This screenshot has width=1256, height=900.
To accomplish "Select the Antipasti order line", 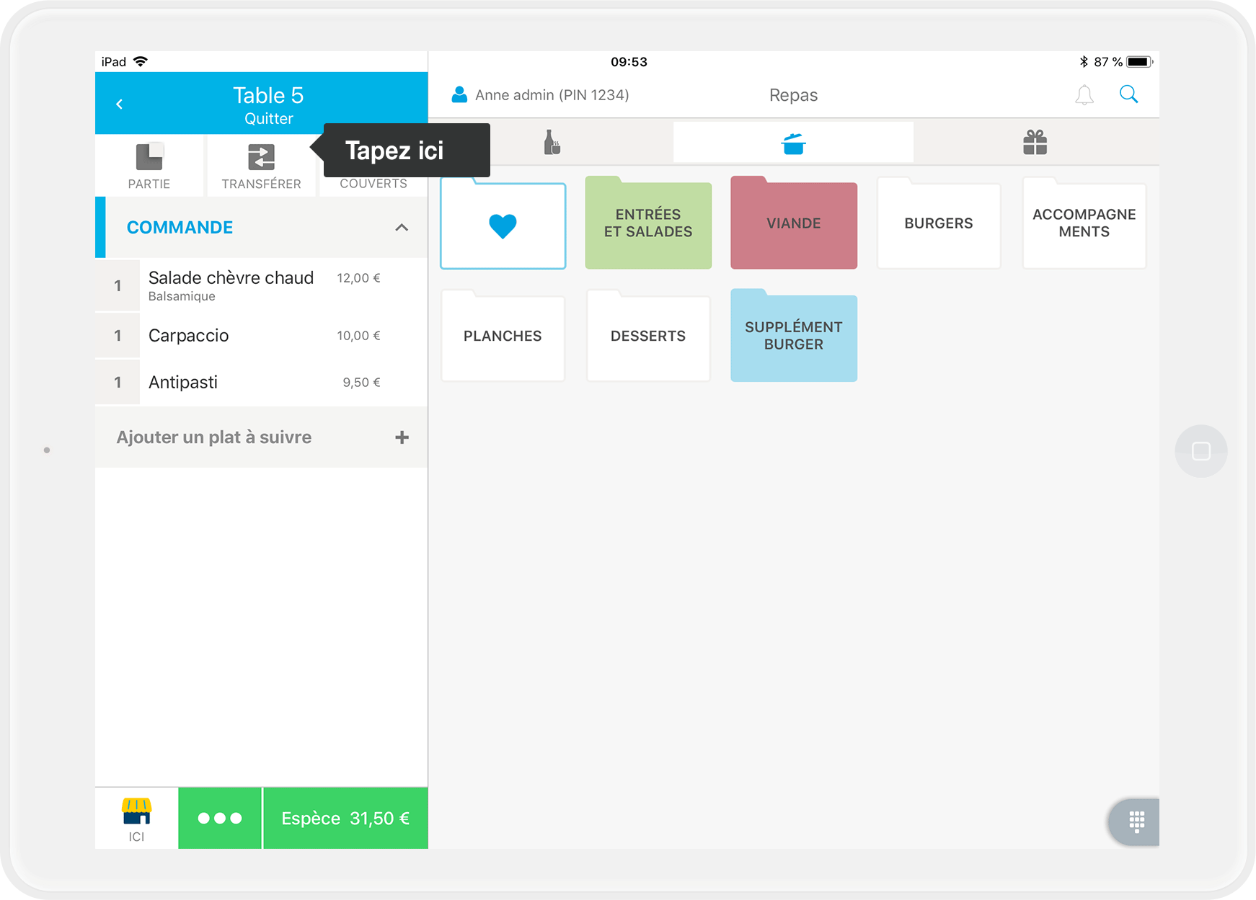I will pos(262,382).
